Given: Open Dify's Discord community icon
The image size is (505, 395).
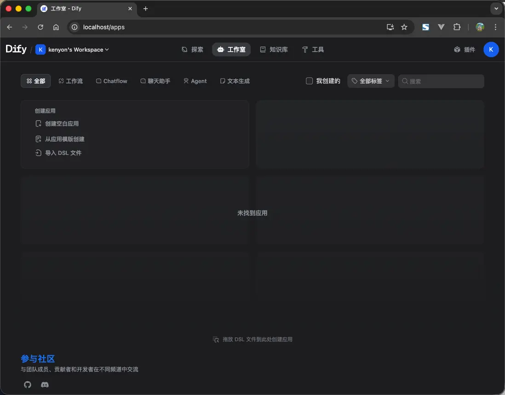Looking at the screenshot, I should (45, 385).
